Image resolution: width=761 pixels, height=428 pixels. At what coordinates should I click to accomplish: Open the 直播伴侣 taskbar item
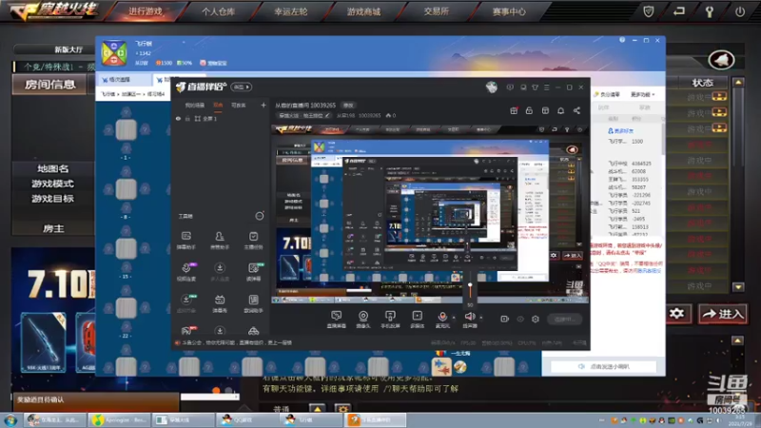coord(375,419)
